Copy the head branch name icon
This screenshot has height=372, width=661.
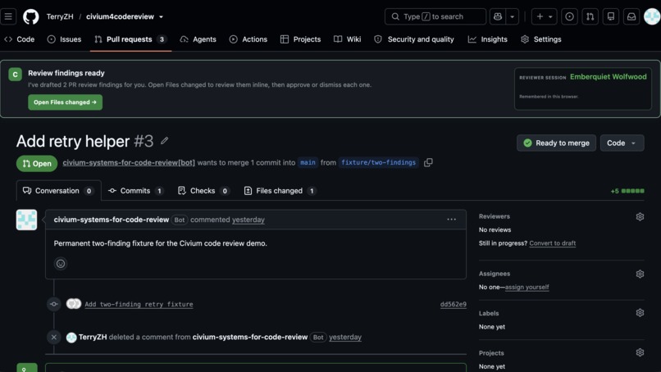(x=428, y=162)
